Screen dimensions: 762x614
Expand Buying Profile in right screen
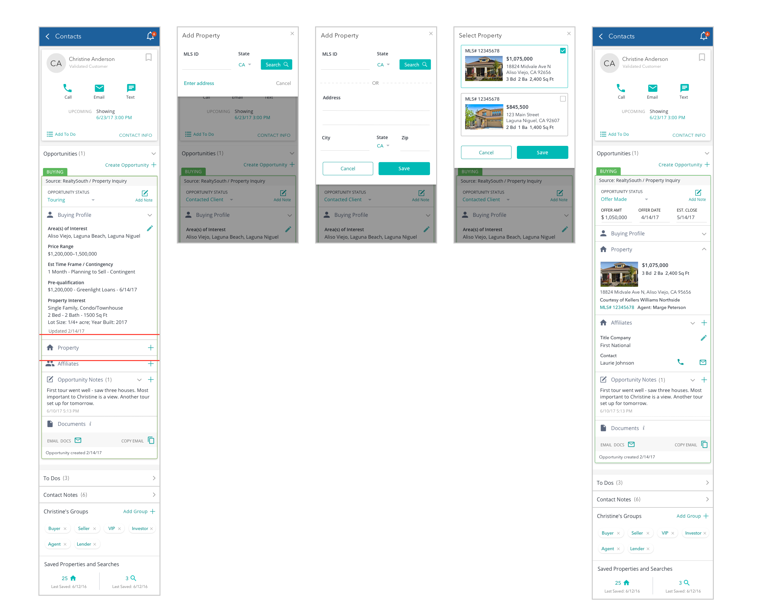pyautogui.click(x=704, y=234)
